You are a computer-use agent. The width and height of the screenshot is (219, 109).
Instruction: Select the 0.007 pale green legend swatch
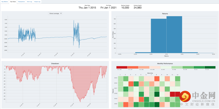166,67
